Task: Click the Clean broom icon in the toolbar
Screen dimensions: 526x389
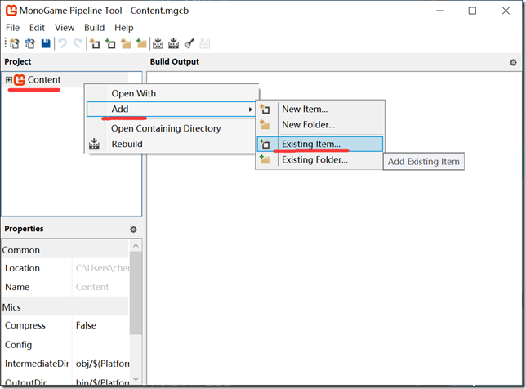Action: [189, 44]
